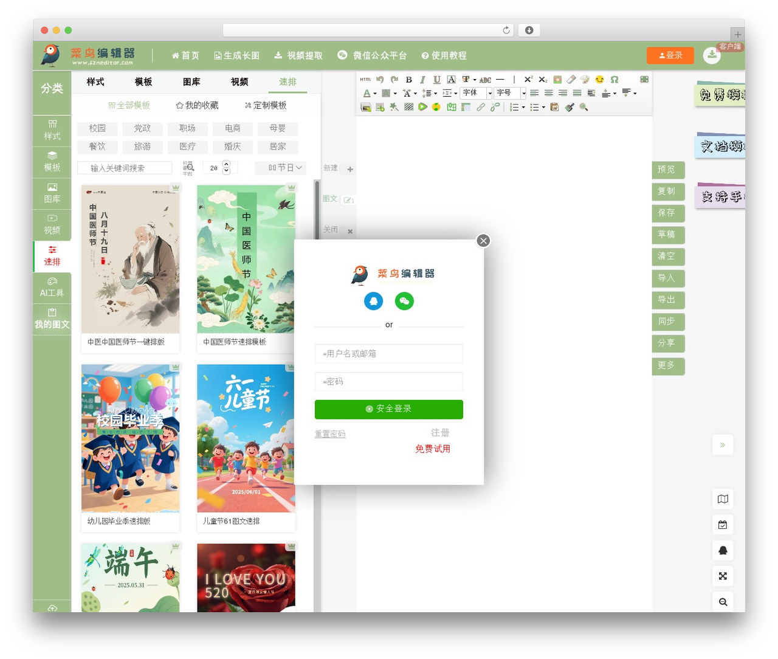Log in with WeChat icon

click(404, 301)
